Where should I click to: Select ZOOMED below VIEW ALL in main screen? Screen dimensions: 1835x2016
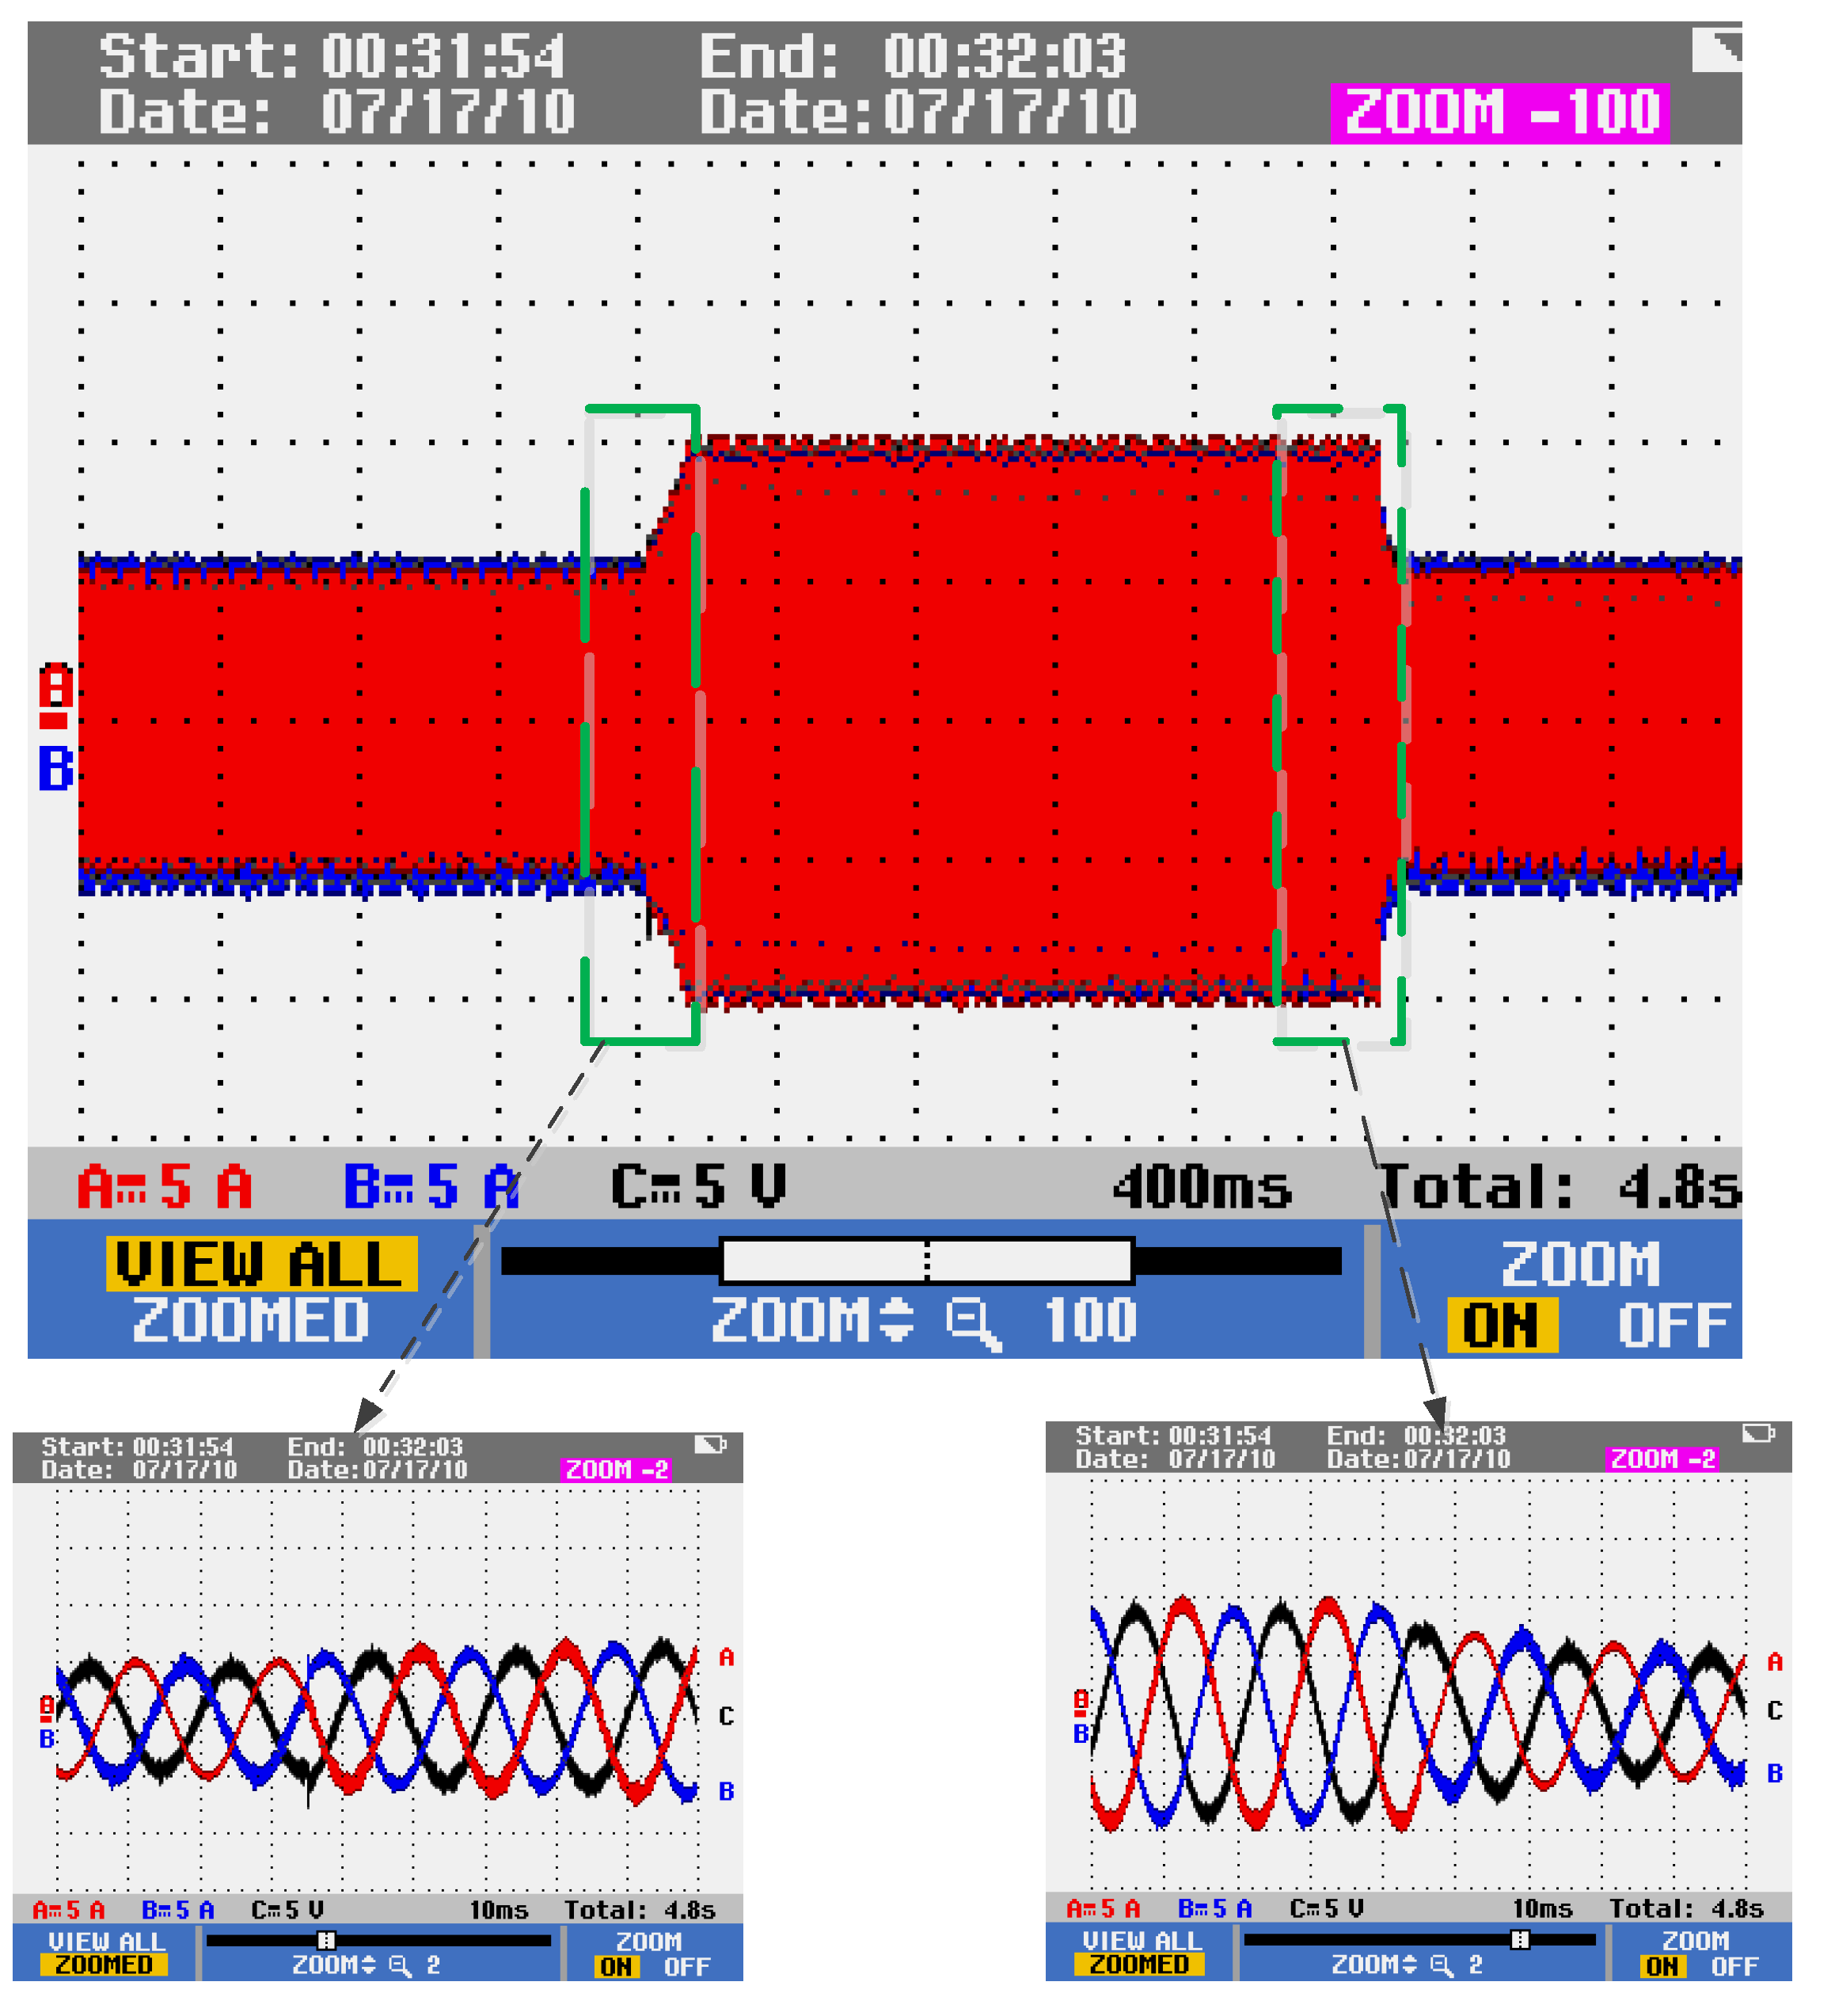click(x=250, y=1319)
